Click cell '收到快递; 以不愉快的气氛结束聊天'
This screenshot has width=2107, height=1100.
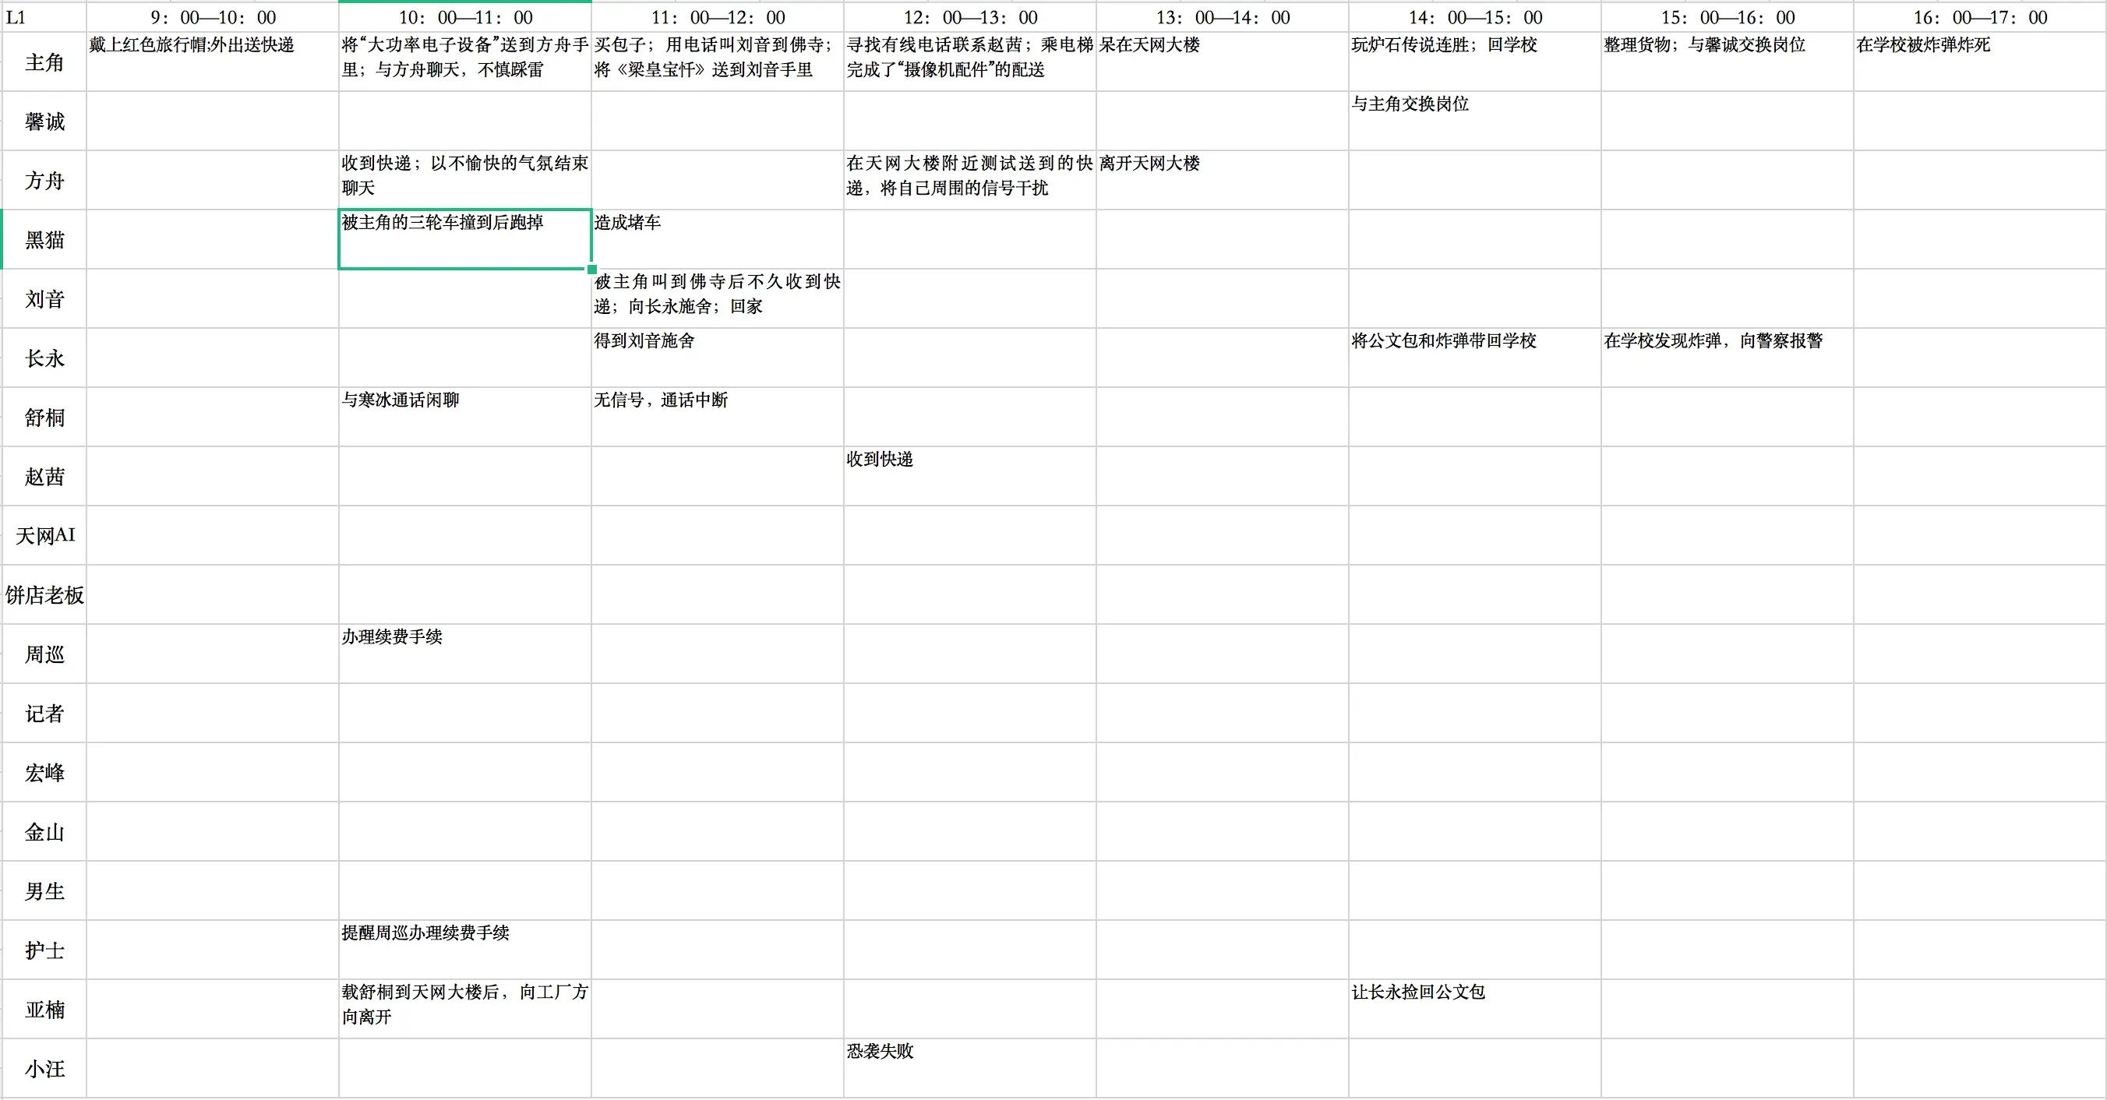click(x=465, y=180)
